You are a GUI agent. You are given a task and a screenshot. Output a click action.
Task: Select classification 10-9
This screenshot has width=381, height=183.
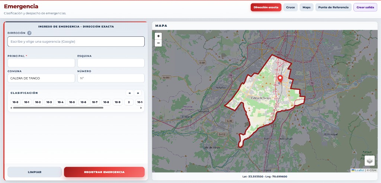coord(118,102)
